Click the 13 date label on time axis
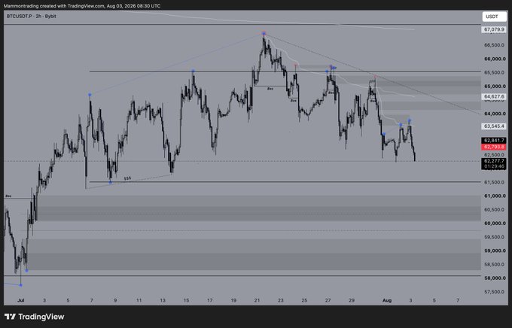Image resolution: width=512 pixels, height=328 pixels. tap(163, 301)
